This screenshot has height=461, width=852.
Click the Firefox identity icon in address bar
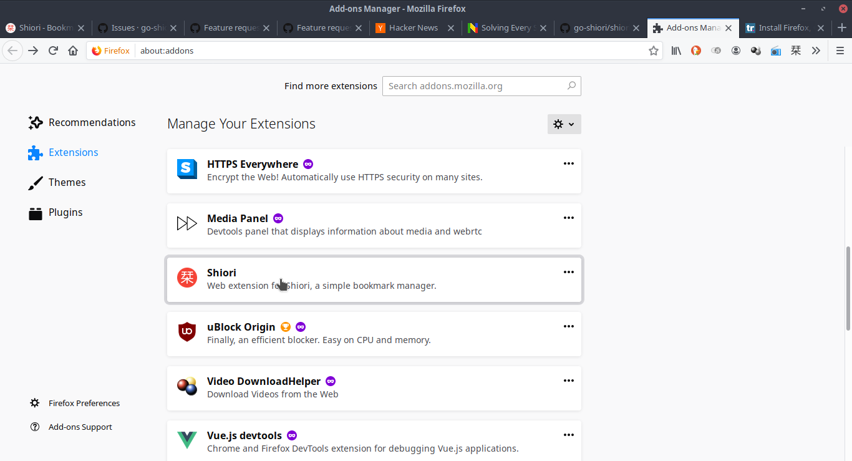click(x=111, y=51)
